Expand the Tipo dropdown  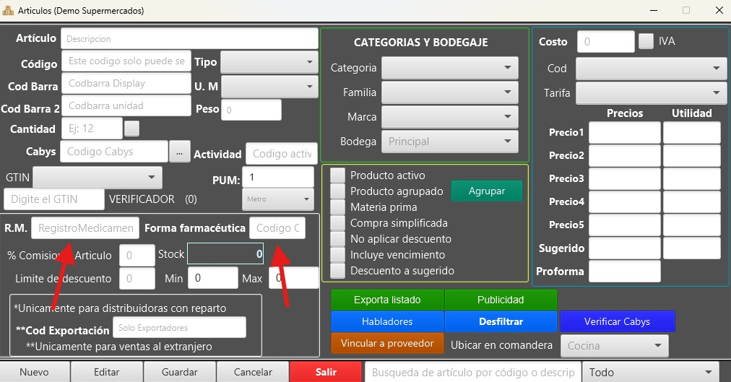[269, 62]
